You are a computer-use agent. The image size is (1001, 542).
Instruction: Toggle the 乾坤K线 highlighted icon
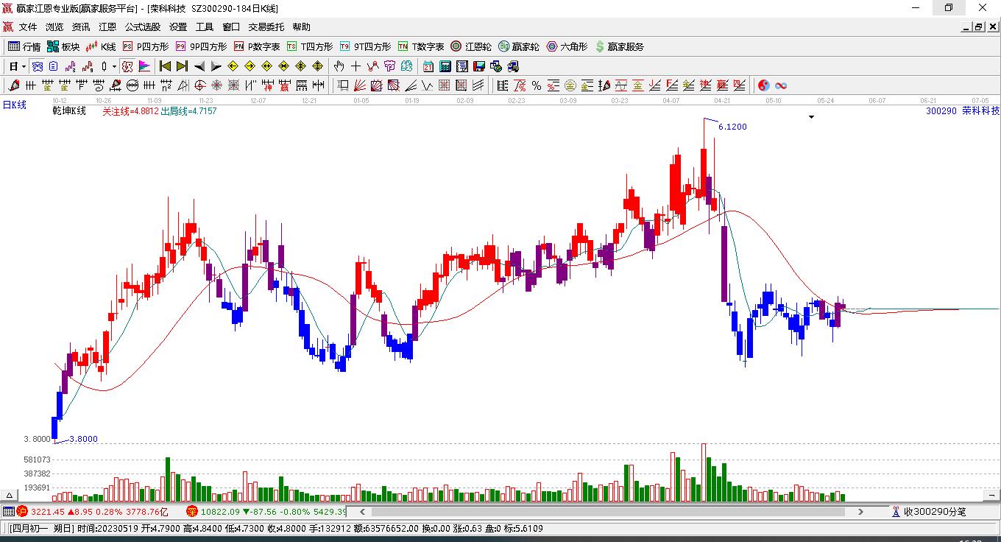(127, 66)
